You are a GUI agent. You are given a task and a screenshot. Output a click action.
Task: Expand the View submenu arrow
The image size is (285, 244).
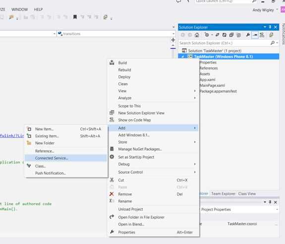pyautogui.click(x=195, y=91)
